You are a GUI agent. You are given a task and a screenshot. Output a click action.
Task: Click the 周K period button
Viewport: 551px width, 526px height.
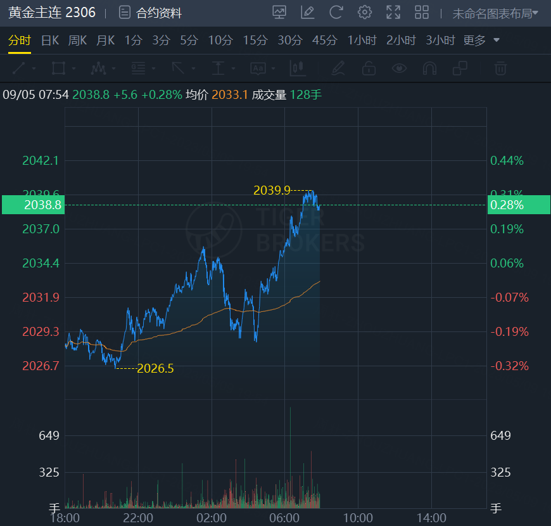[x=77, y=41]
